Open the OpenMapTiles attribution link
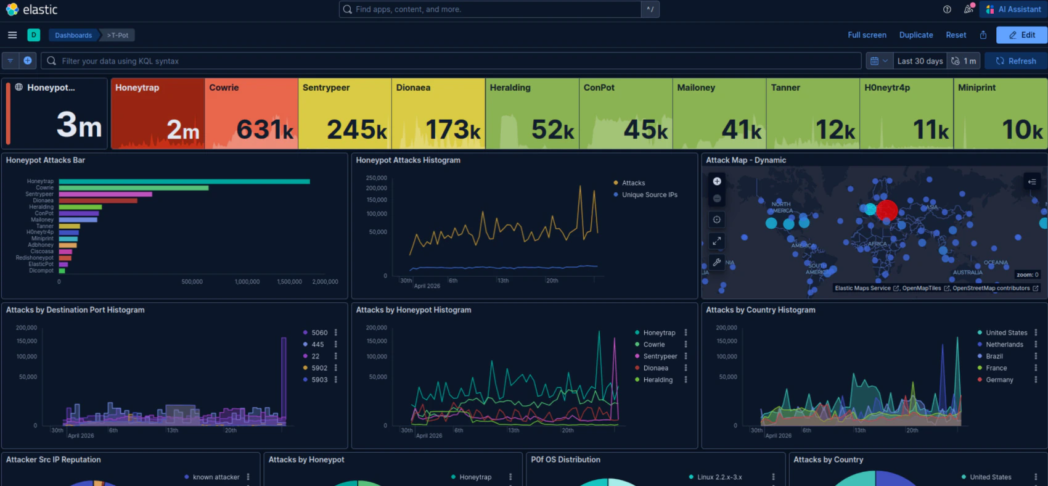The width and height of the screenshot is (1048, 486). coord(926,288)
